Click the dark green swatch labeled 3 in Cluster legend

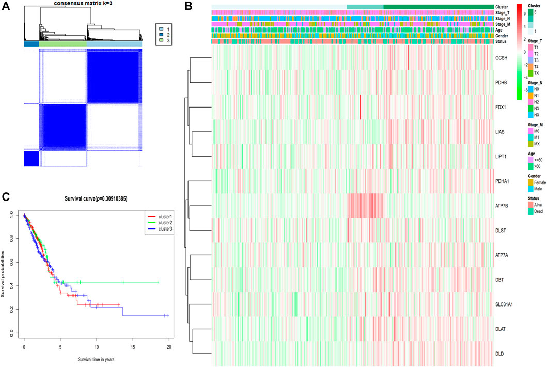pyautogui.click(x=530, y=12)
